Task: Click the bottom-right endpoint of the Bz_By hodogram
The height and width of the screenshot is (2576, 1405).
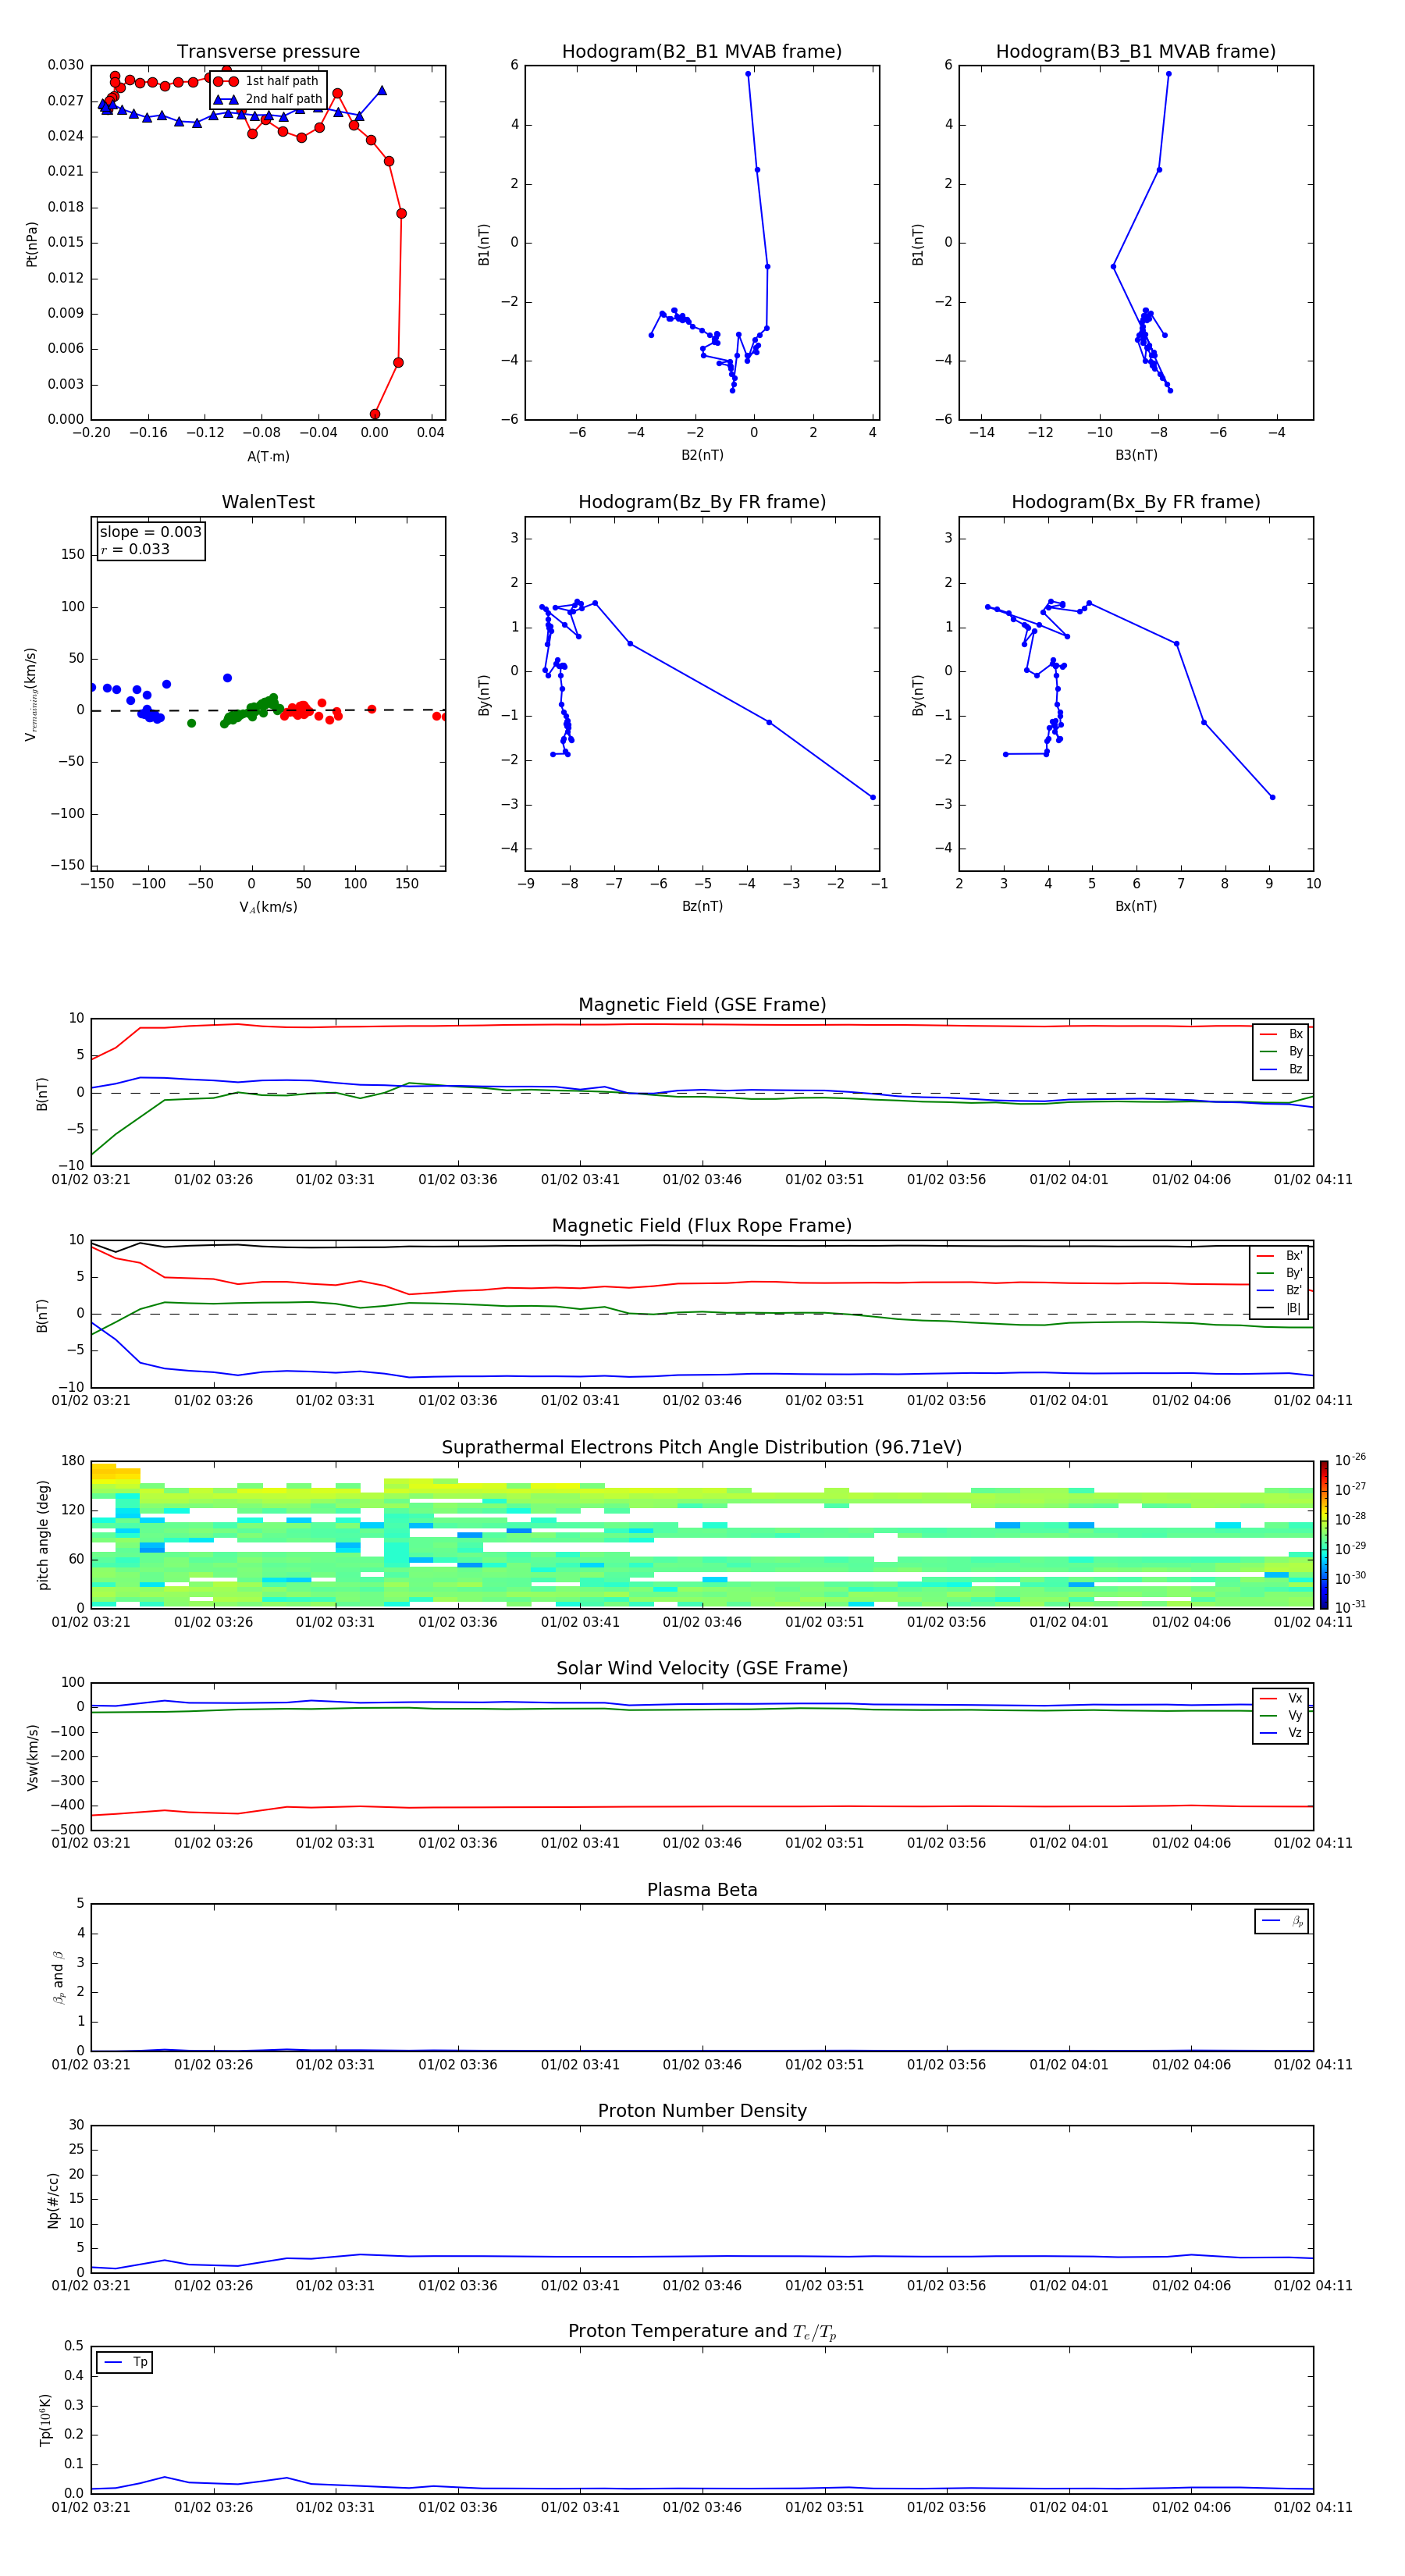Action: pyautogui.click(x=873, y=798)
